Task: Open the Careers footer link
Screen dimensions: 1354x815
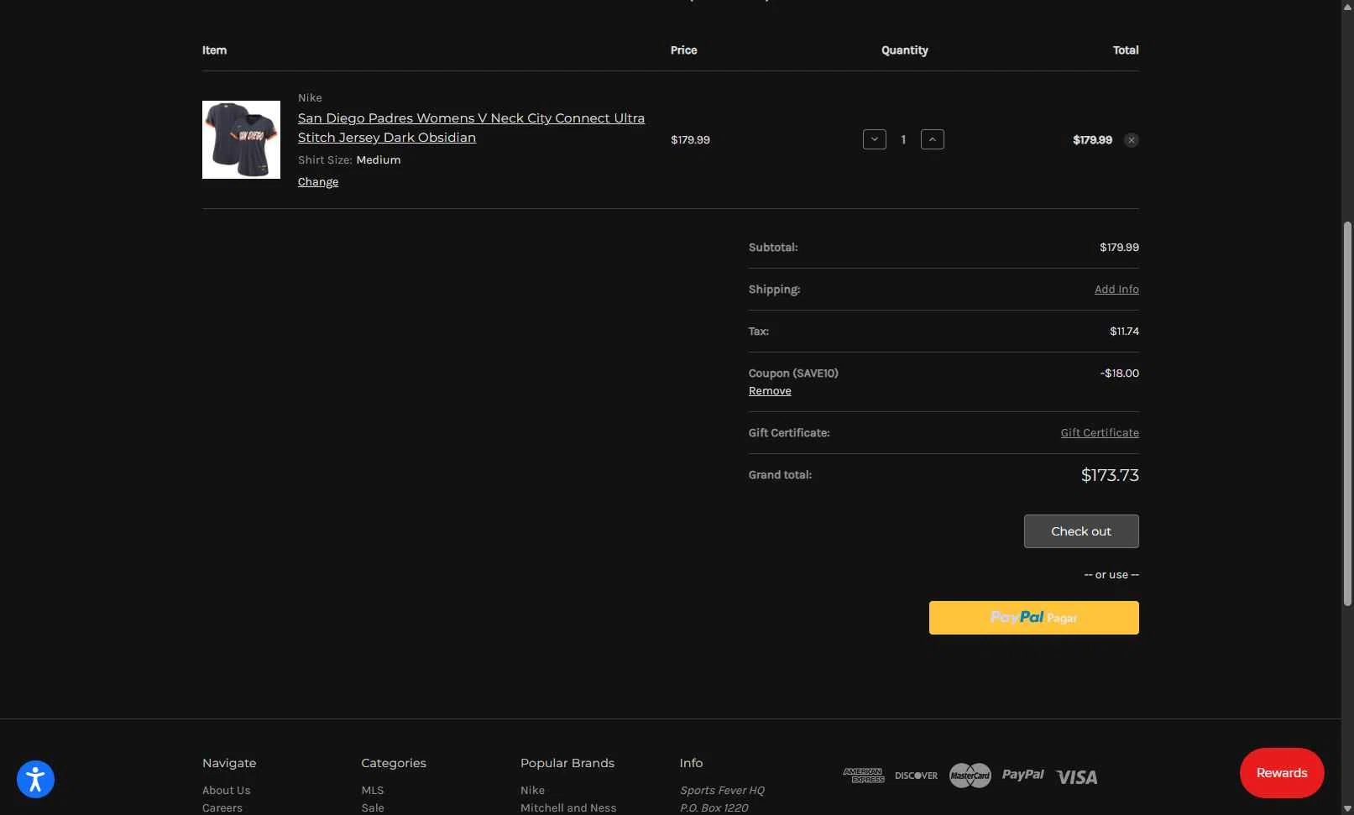Action: [222, 808]
